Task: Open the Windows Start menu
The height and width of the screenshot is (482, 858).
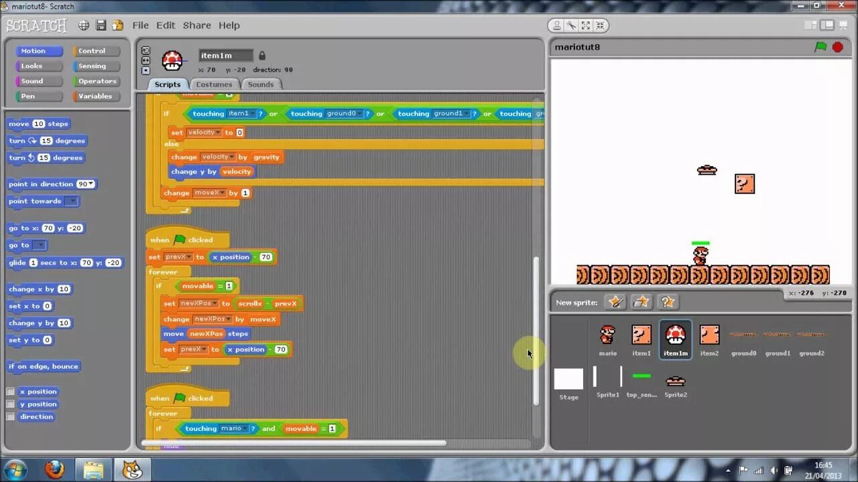Action: 15,469
